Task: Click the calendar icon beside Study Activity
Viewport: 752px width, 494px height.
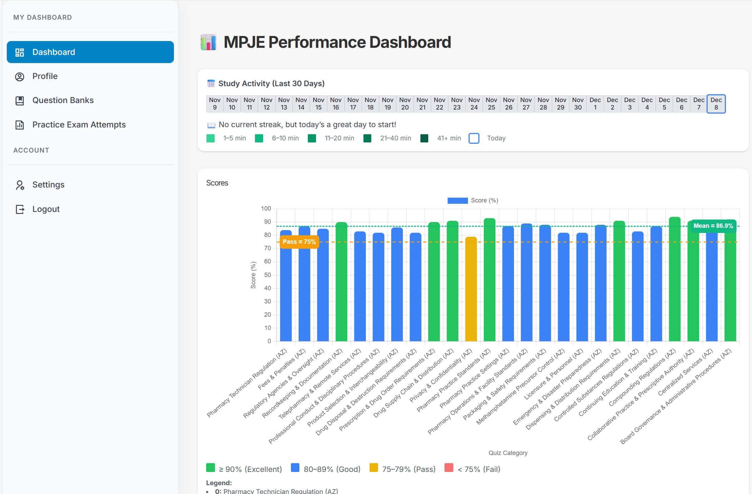Action: [211, 83]
